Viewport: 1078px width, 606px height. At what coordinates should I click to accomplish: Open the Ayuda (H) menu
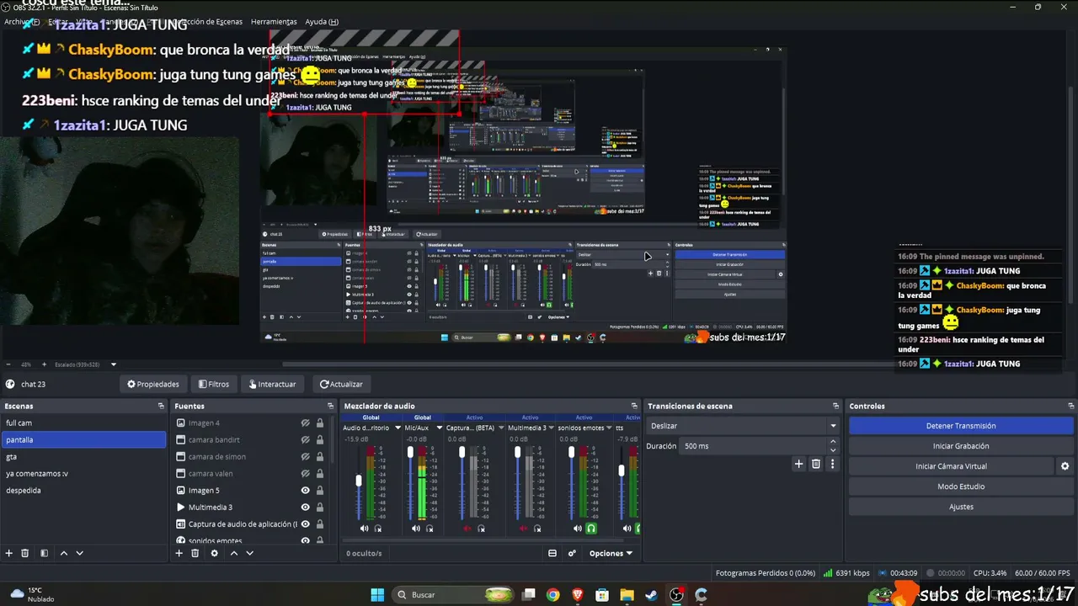tap(322, 21)
